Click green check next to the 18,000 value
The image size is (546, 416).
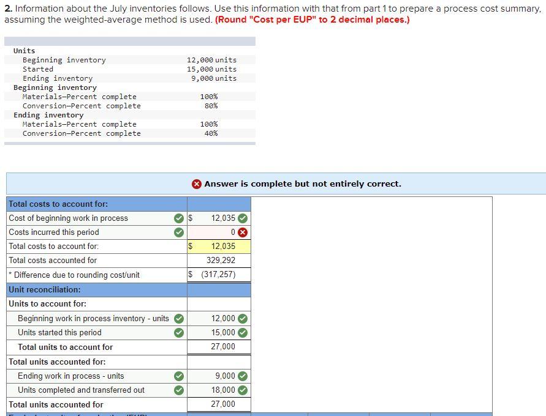(x=243, y=390)
